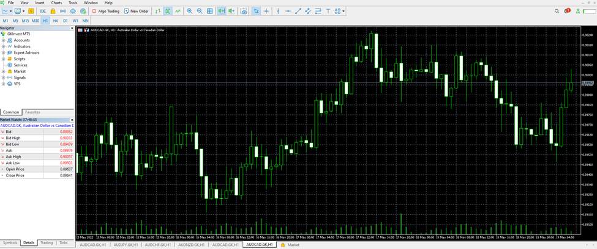The width and height of the screenshot is (597, 249).
Task: Select the D1 timeframe
Action: pos(66,21)
